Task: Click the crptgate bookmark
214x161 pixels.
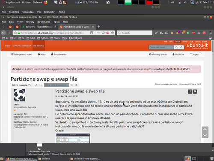Action: pos(75,38)
